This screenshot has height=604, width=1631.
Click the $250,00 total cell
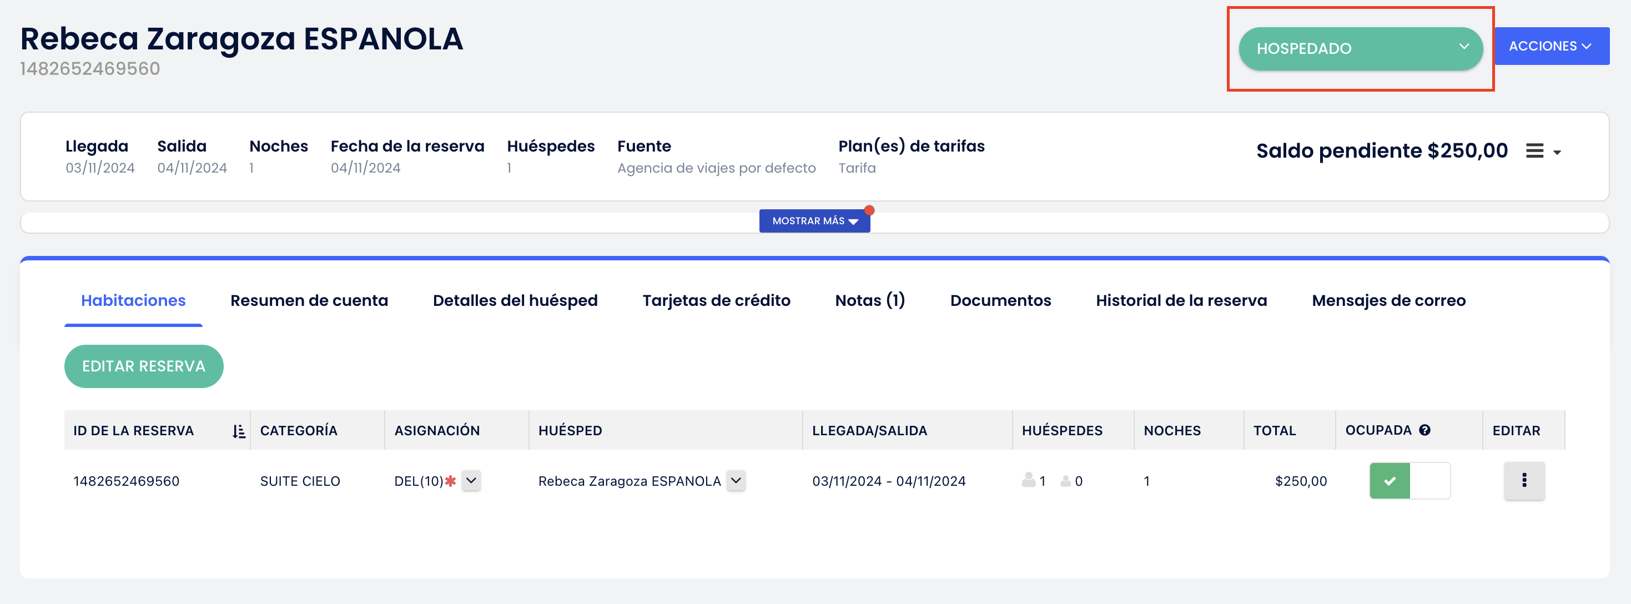(x=1301, y=481)
